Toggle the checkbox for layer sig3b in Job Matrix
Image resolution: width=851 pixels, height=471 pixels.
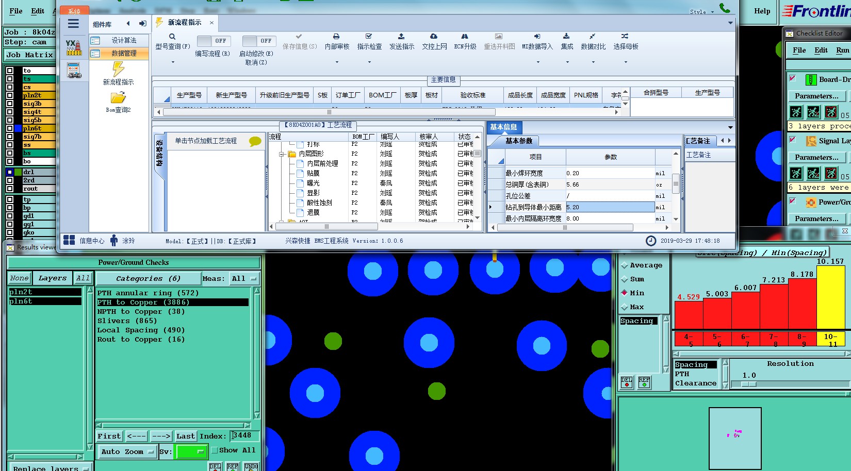point(10,104)
